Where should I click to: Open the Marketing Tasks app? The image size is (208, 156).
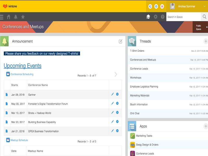pos(145,135)
